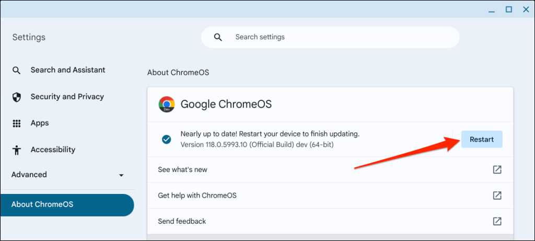The width and height of the screenshot is (535, 241).
Task: Open external link icon for Get help
Action: point(497,196)
